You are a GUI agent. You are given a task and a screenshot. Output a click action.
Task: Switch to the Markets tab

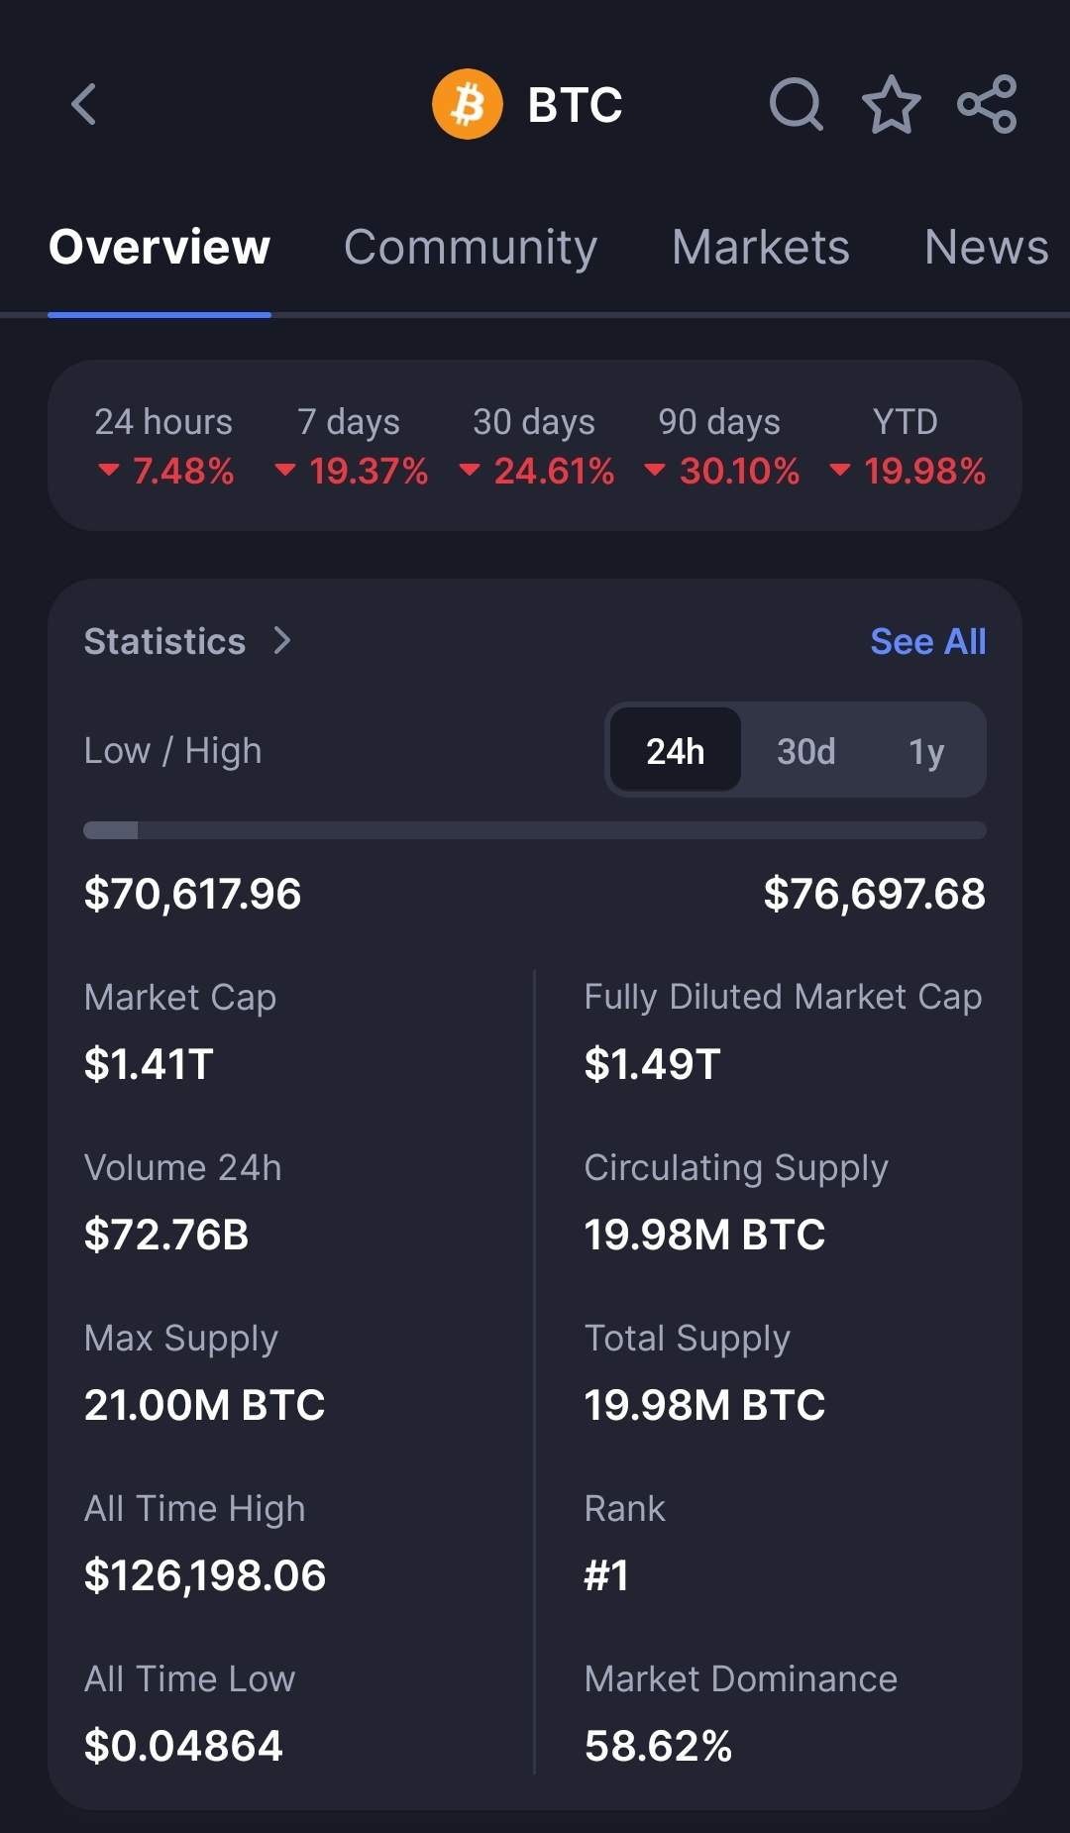pos(761,248)
